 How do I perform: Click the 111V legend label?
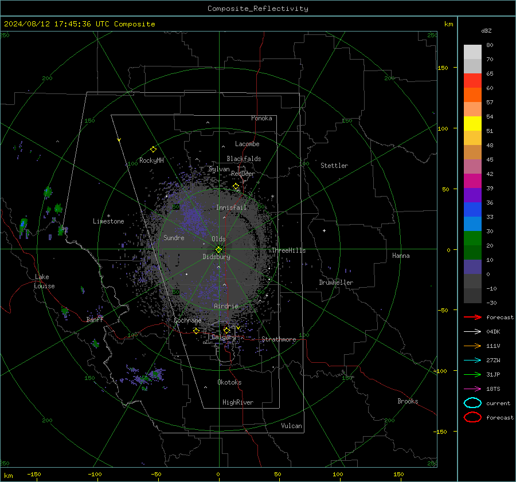pyautogui.click(x=493, y=346)
